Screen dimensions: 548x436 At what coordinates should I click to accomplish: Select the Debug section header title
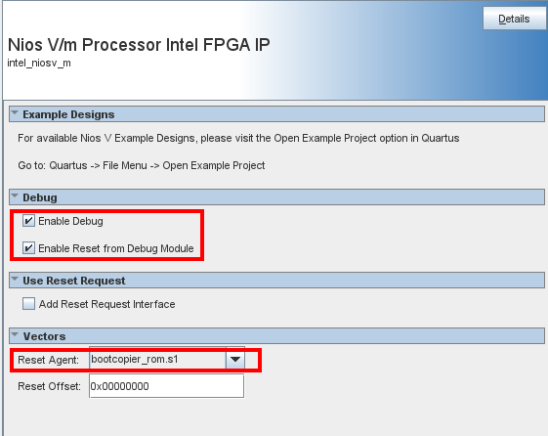(40, 197)
